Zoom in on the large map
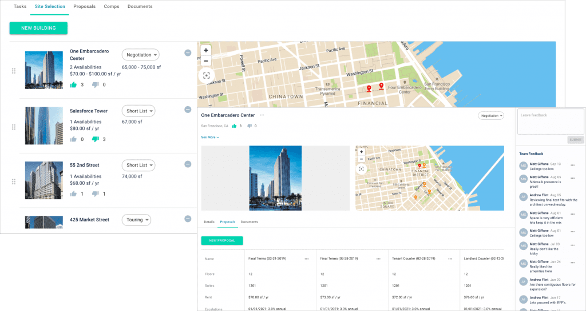Image resolution: width=586 pixels, height=311 pixels. (206, 50)
